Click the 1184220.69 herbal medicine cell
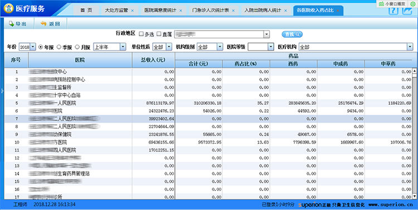This screenshot has width=418, height=210. click(388, 103)
